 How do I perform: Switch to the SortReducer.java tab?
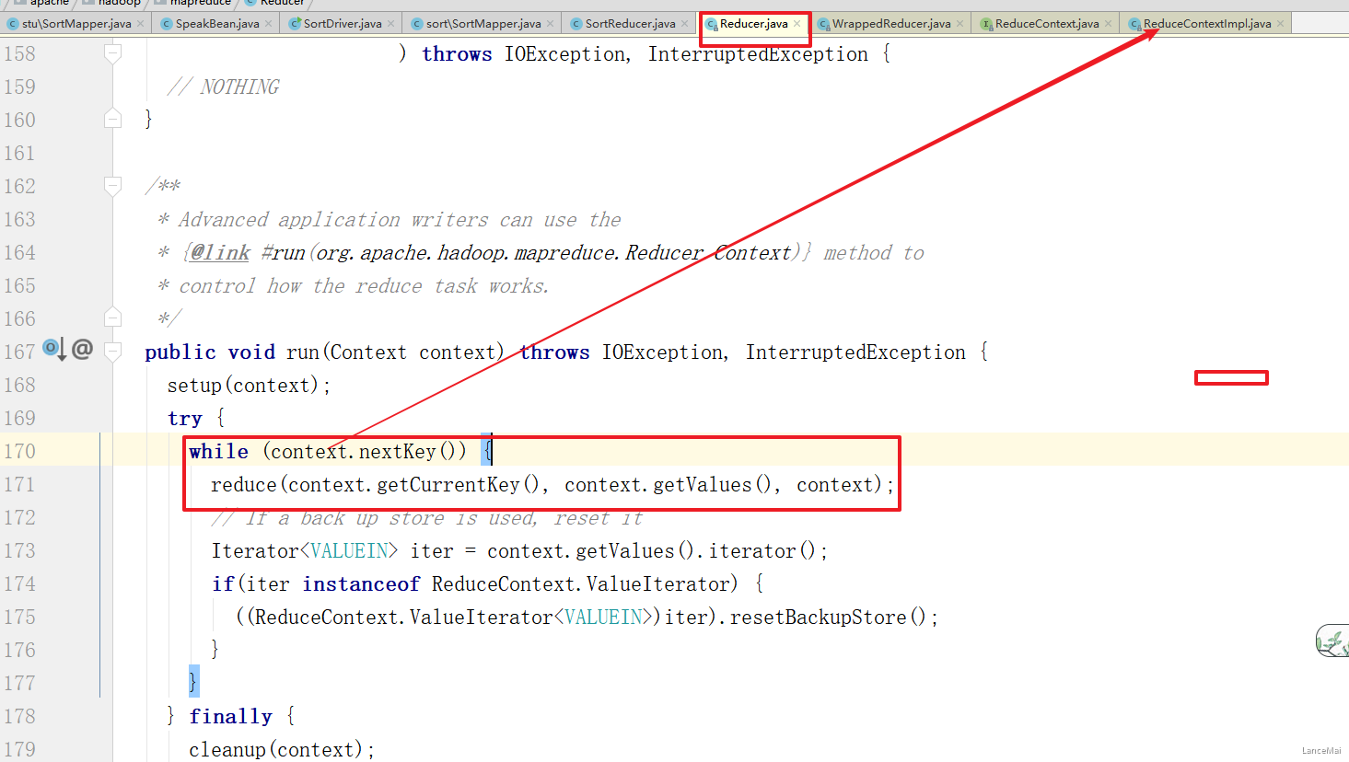pyautogui.click(x=630, y=24)
